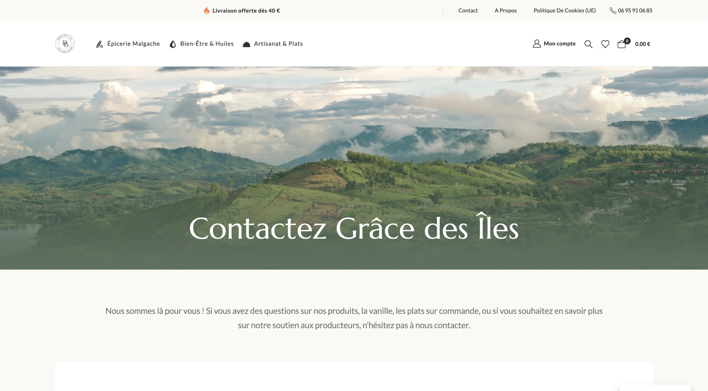Go to the Contact page link
Viewport: 708px width, 391px height.
pos(468,11)
